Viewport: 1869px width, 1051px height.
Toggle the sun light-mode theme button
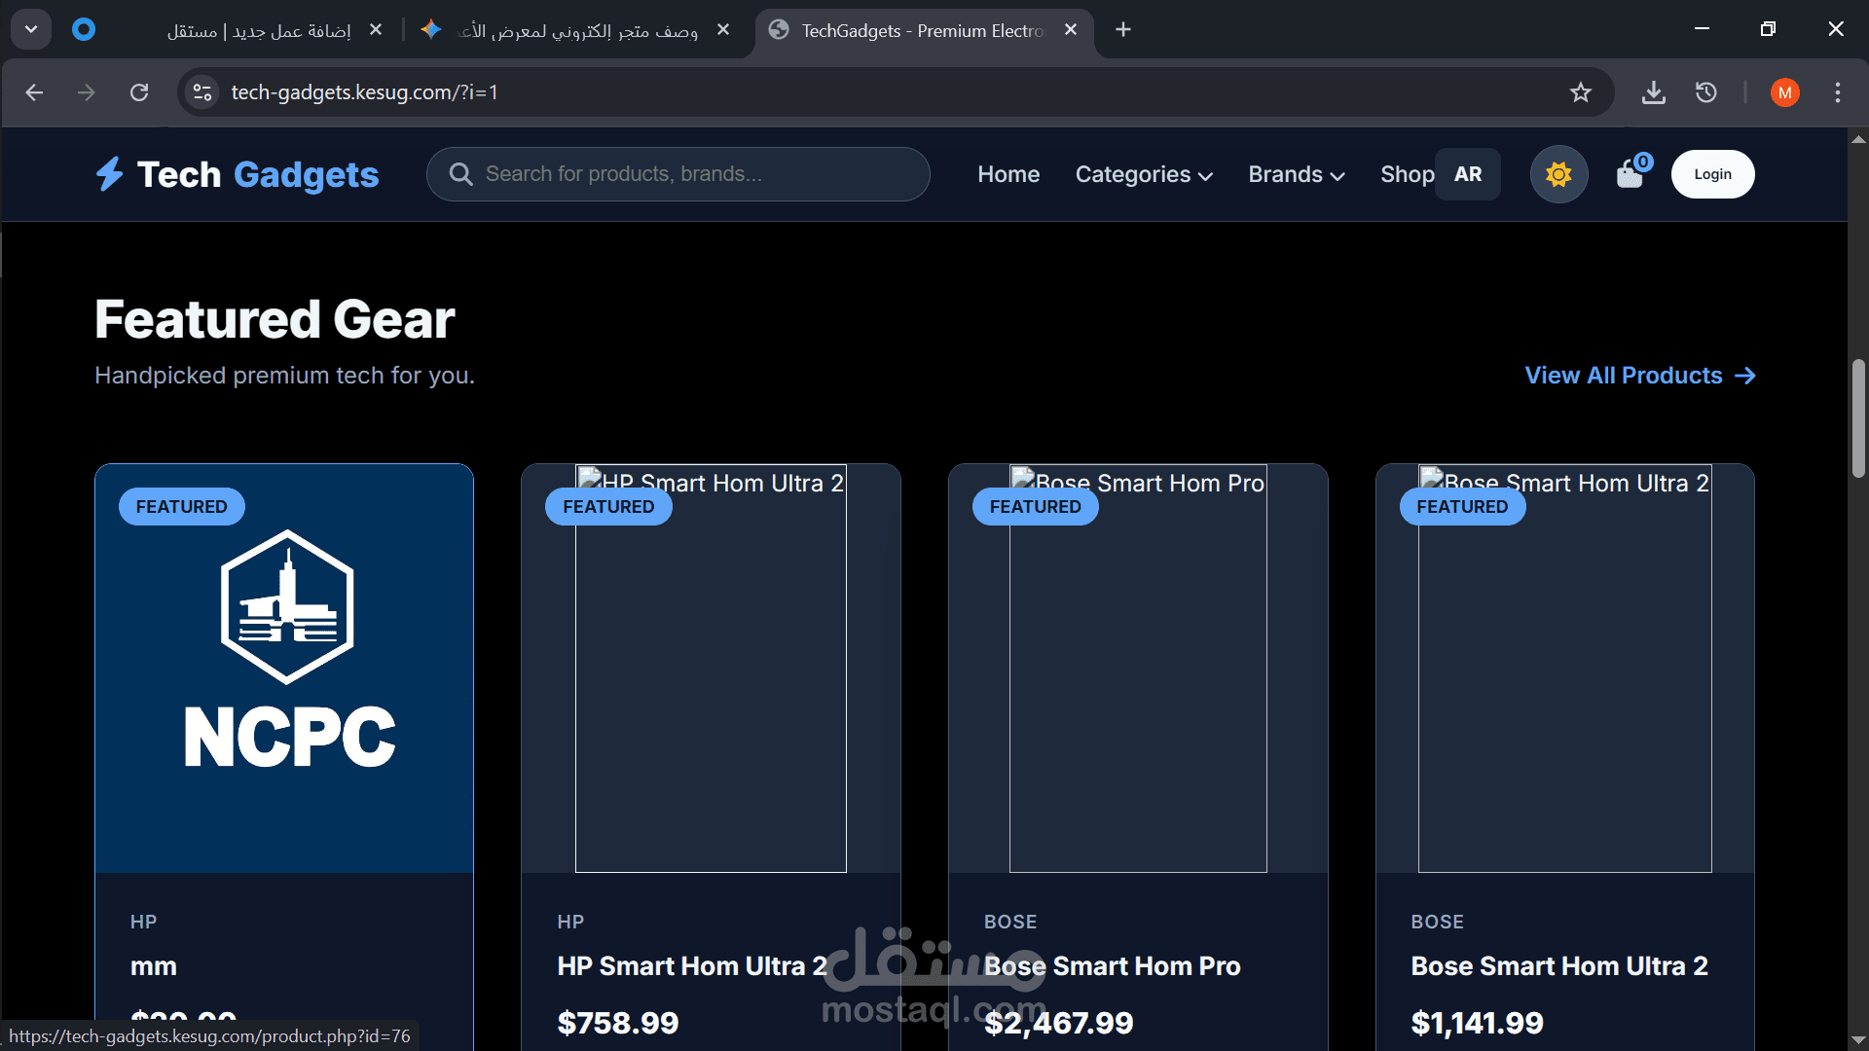point(1558,174)
